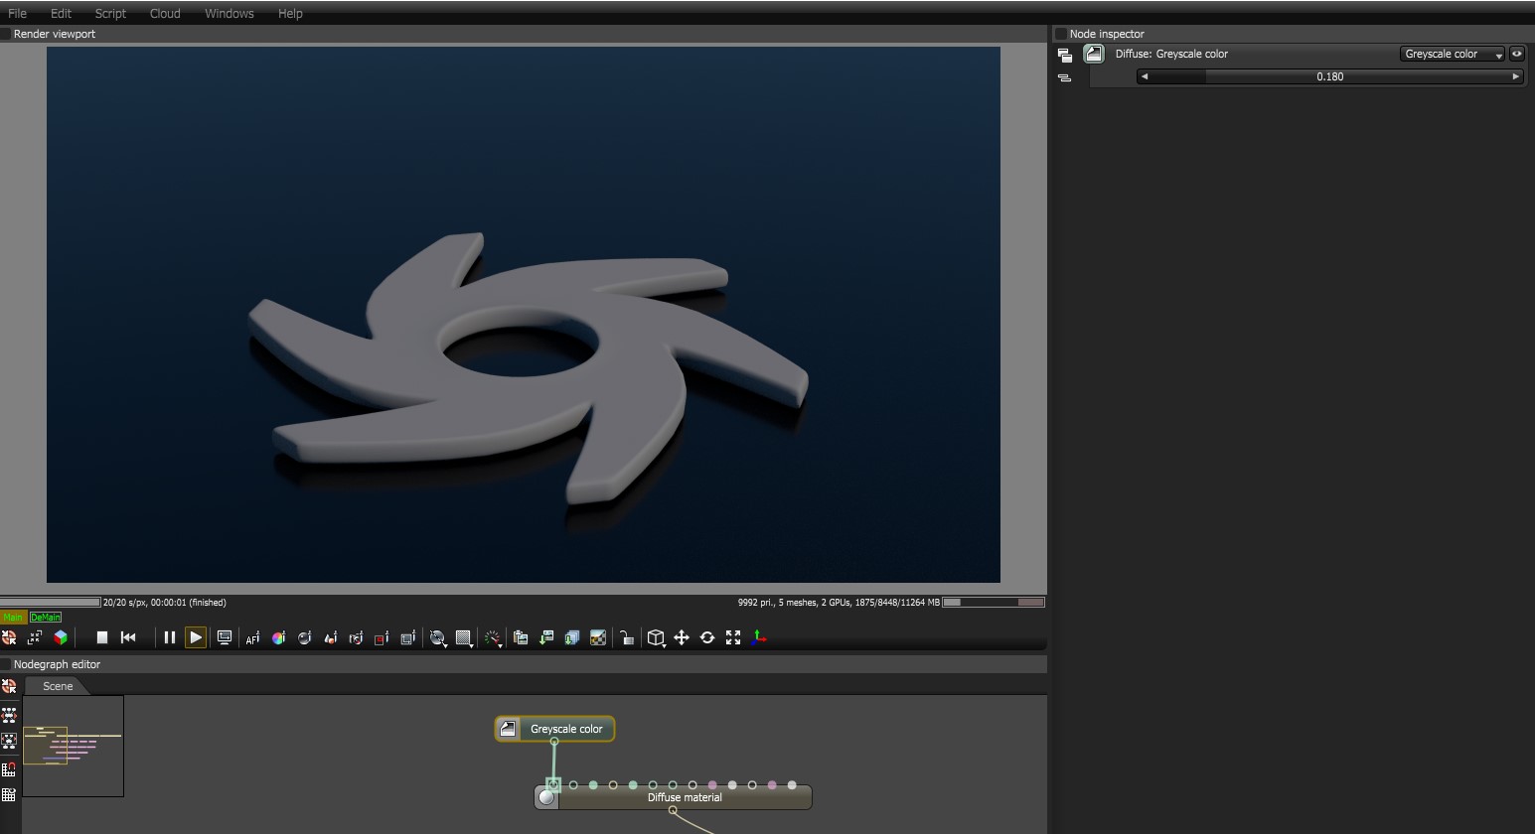1535x834 pixels.
Task: Toggle Nodegraph editor panel lock box
Action: point(6,664)
